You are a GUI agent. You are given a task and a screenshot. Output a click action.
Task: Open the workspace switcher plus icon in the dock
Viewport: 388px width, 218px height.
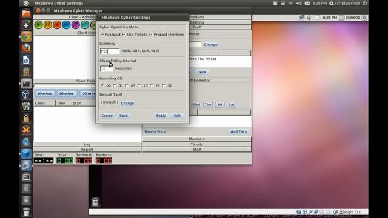(26, 25)
